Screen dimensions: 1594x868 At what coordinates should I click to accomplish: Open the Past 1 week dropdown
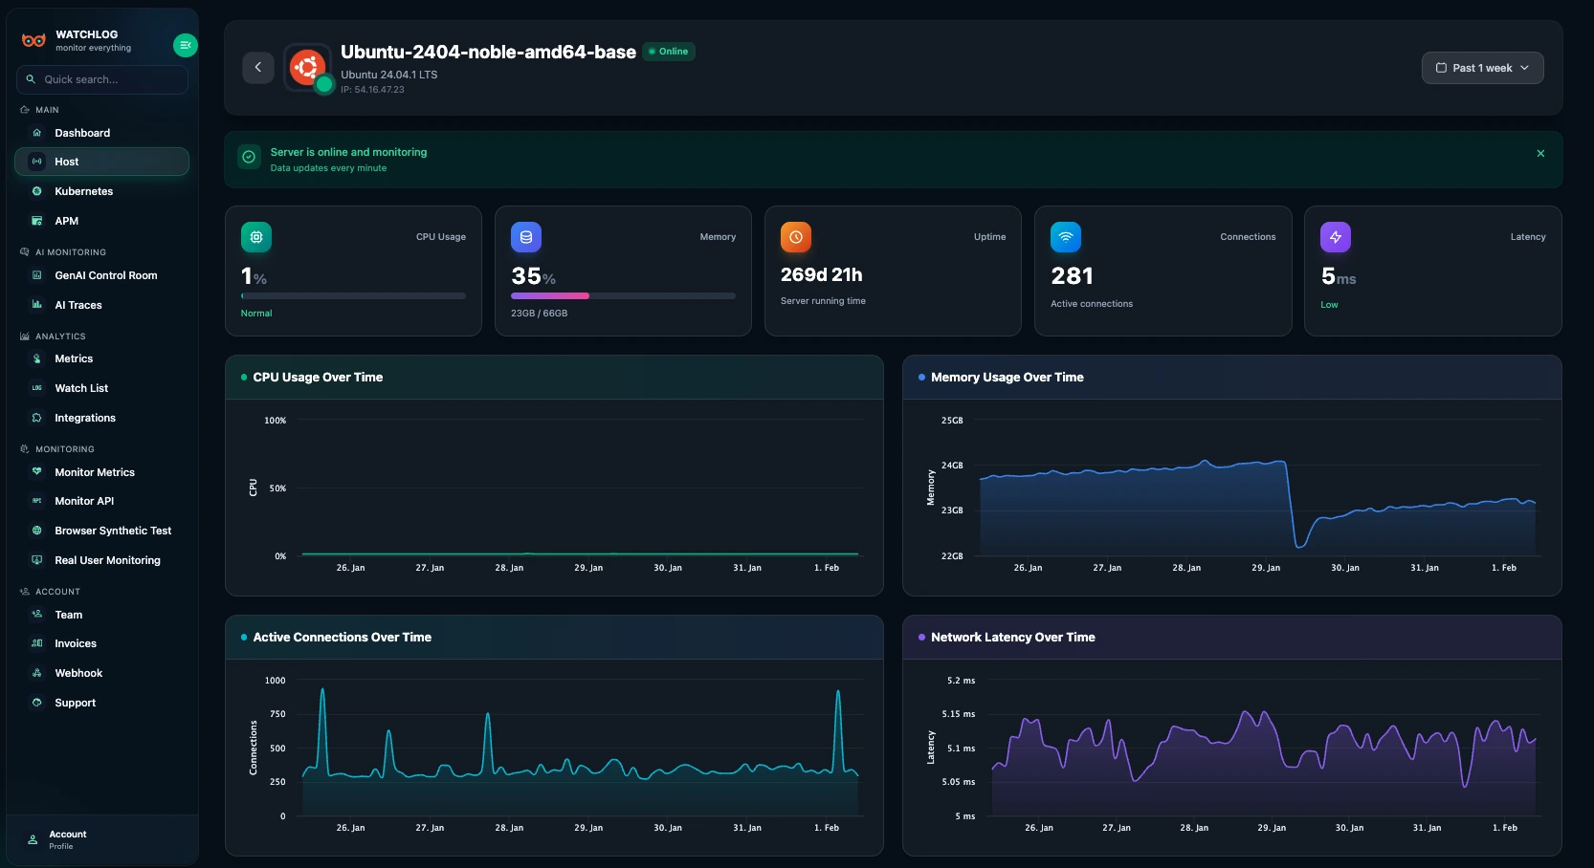(1482, 68)
